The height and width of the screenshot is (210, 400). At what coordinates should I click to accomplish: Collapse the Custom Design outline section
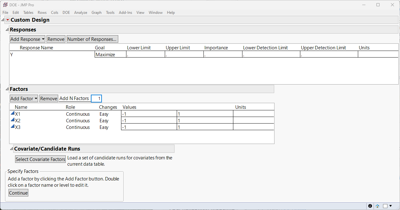click(3, 20)
